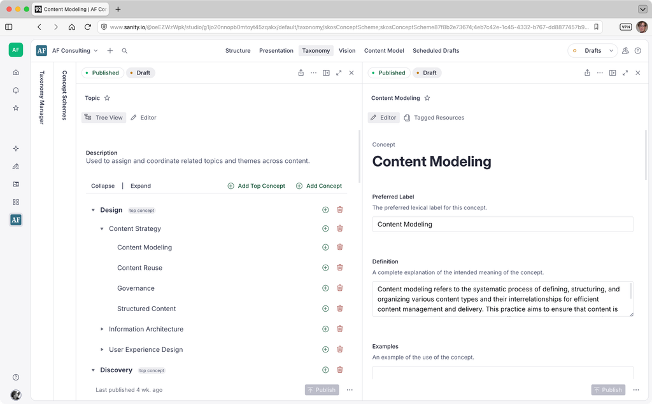Select Draft version in Content Modeling pane
Viewport: 652px width, 404px height.
point(427,73)
